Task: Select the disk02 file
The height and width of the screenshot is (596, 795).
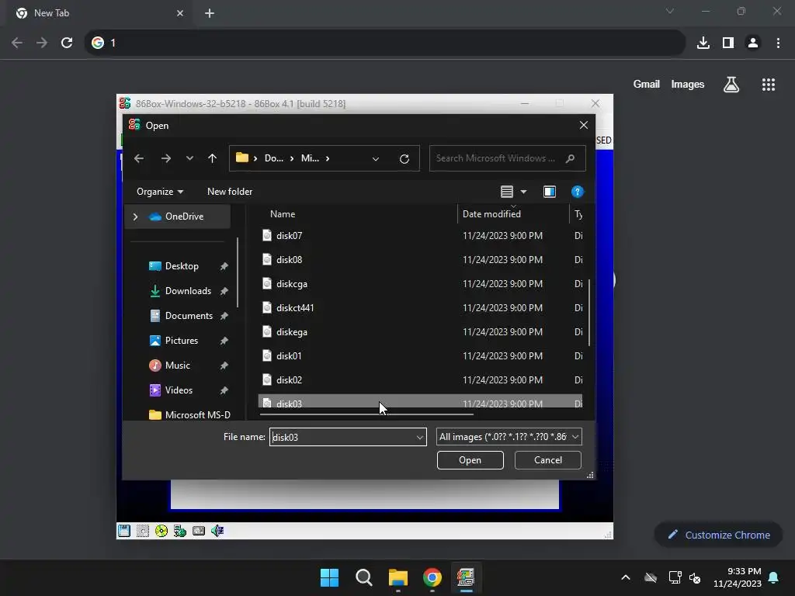Action: click(x=420, y=380)
